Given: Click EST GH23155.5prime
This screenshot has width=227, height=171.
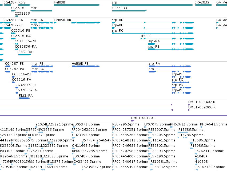Looking at the screenshot, I should pos(86,135).
